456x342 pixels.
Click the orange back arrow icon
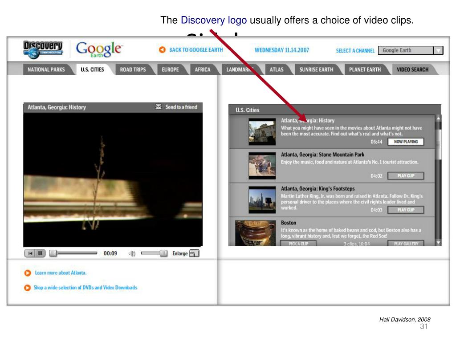pos(162,50)
